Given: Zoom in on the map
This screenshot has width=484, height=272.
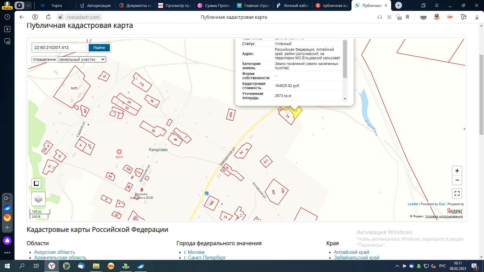Looking at the screenshot, I should 457,171.
